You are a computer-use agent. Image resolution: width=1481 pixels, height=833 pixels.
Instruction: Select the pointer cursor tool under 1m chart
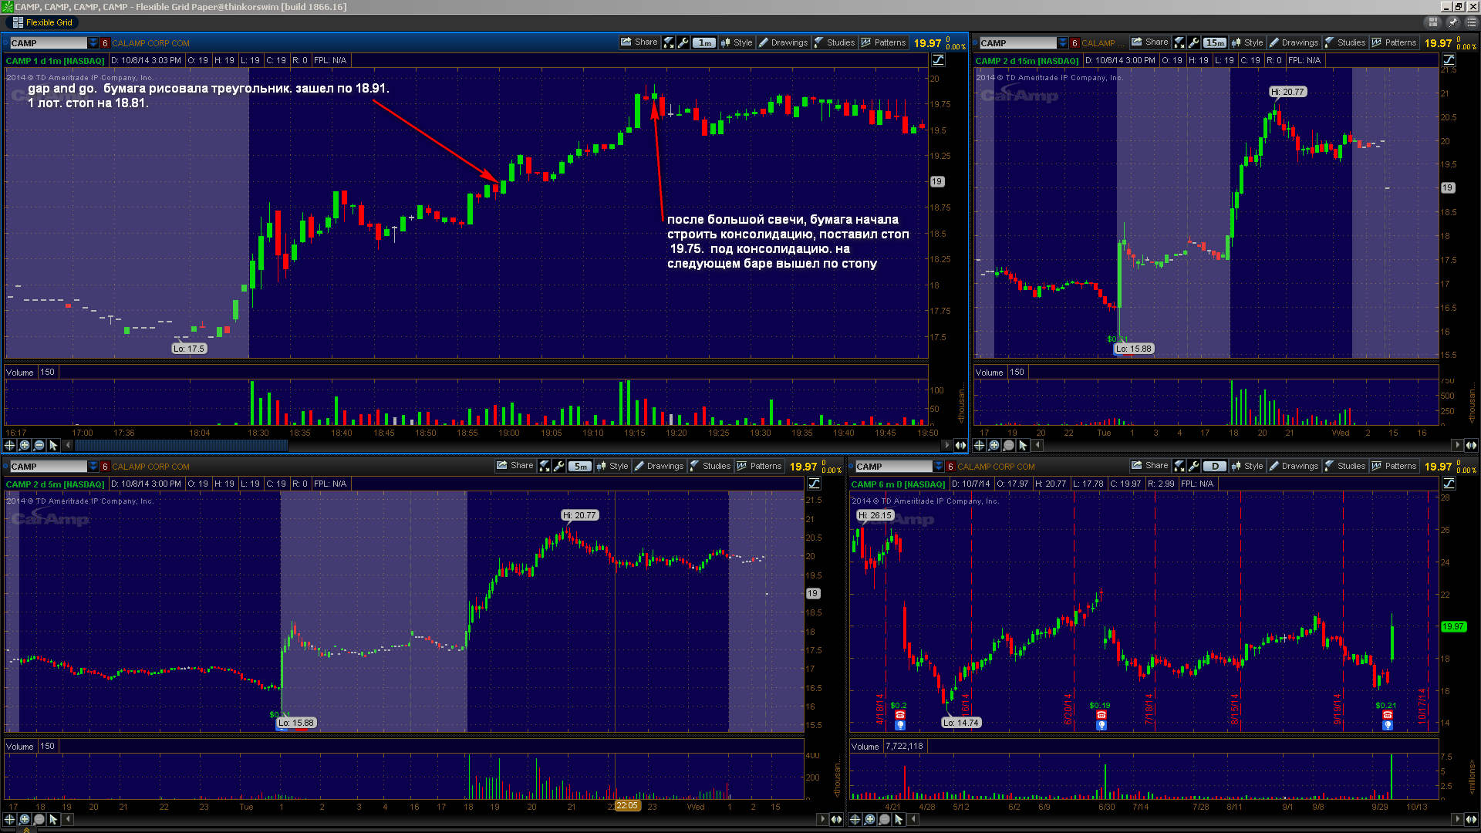coord(54,445)
